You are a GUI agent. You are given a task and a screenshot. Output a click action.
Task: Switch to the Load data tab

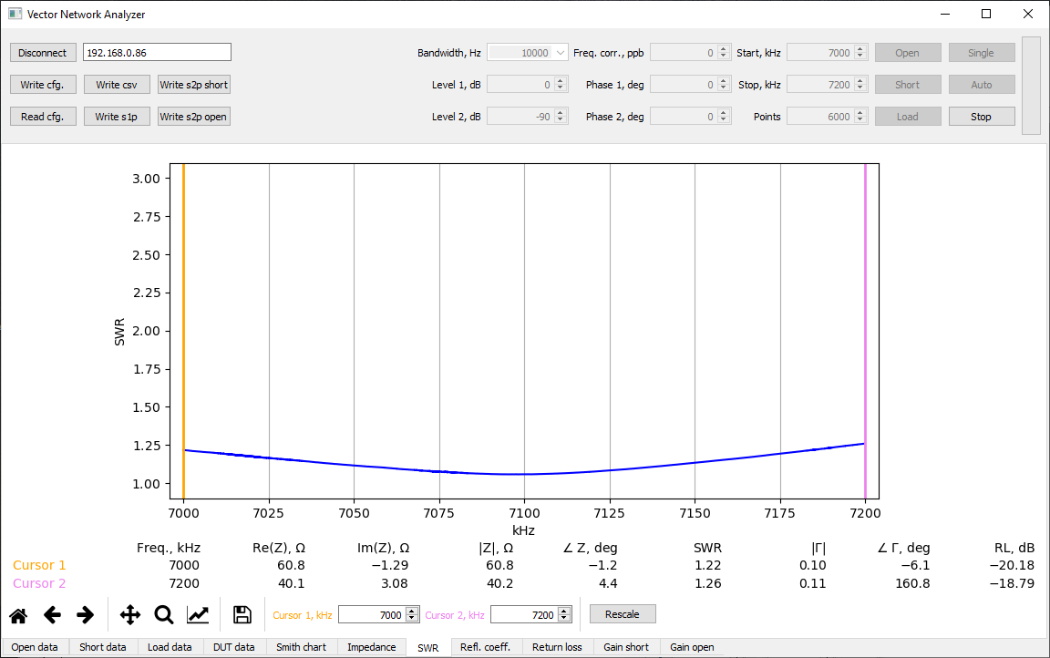click(x=170, y=647)
